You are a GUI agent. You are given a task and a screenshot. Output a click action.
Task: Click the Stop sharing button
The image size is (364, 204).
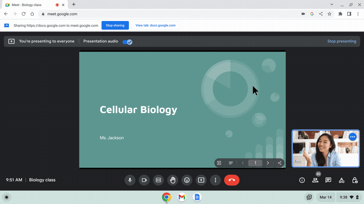coord(115,25)
